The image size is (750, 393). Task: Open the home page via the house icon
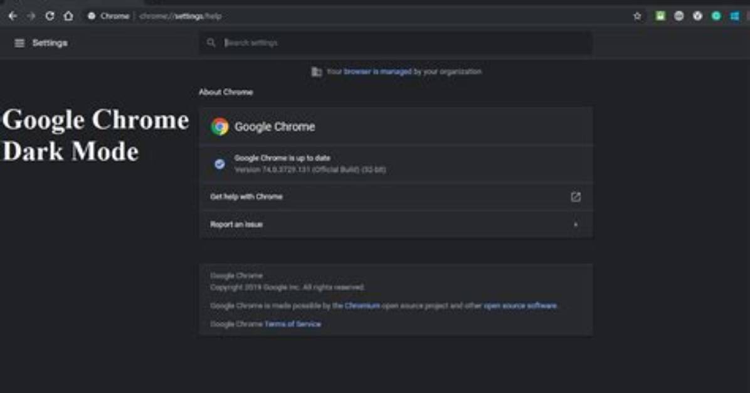[x=68, y=16]
